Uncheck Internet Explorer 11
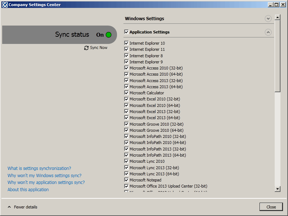 point(126,49)
